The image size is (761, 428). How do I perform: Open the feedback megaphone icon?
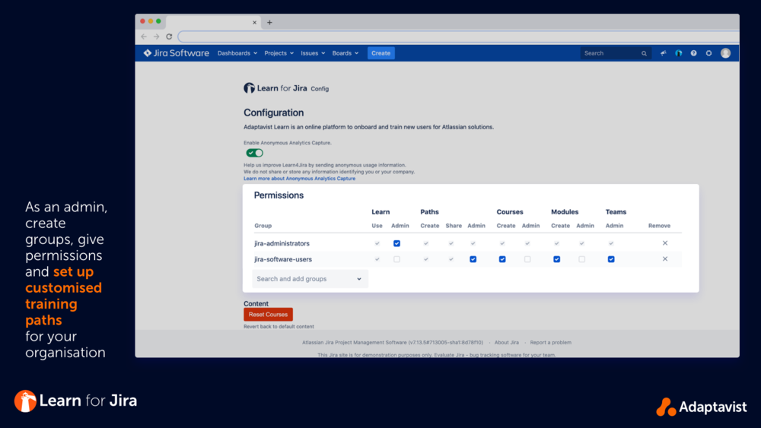[x=664, y=53]
